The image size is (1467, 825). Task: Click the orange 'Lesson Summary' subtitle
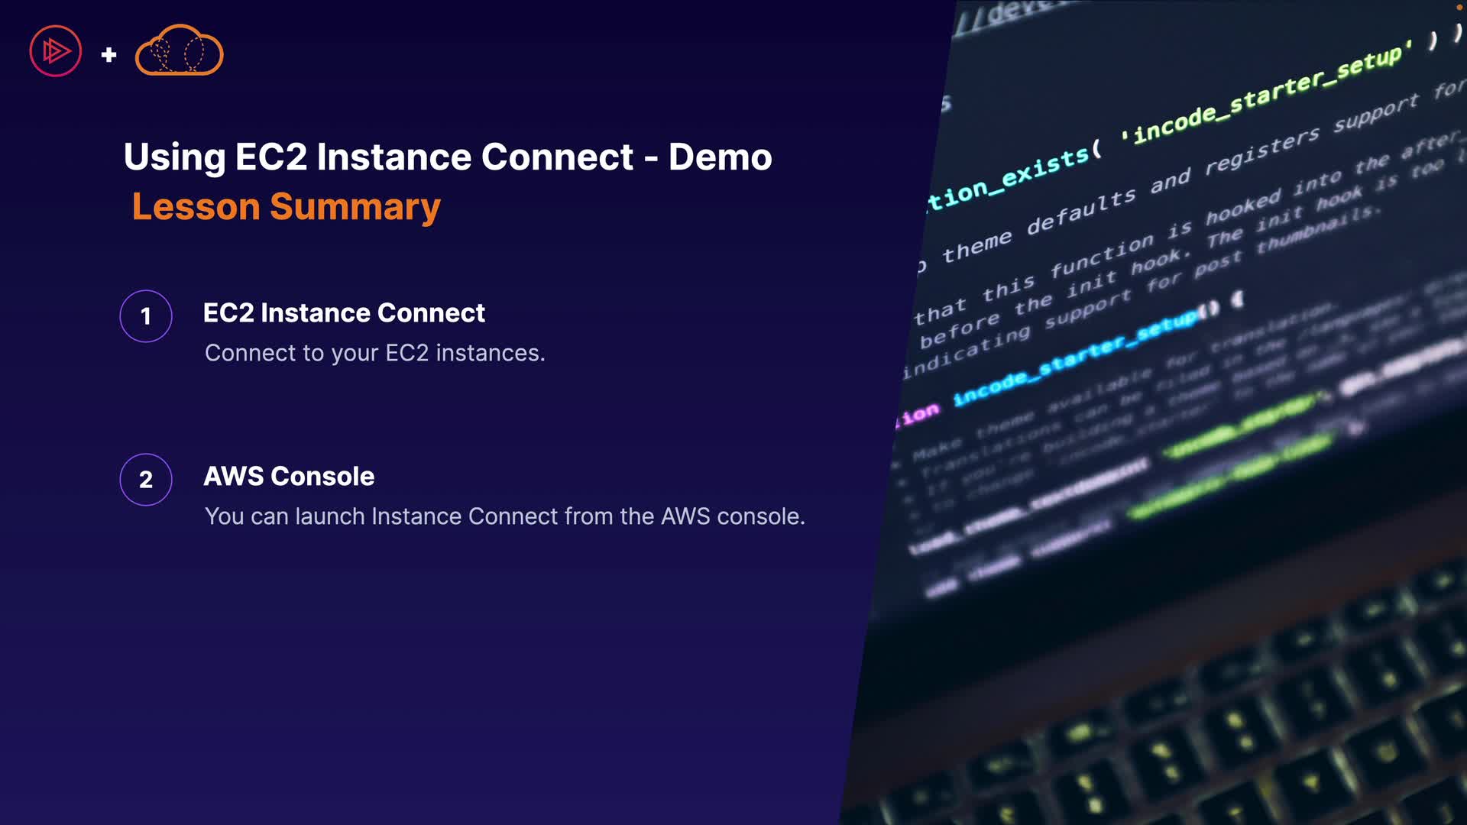[x=287, y=207]
